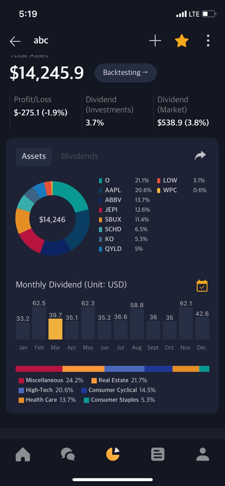Tap the January 33.2 dividend bar
This screenshot has height=486, width=225.
[x=23, y=331]
